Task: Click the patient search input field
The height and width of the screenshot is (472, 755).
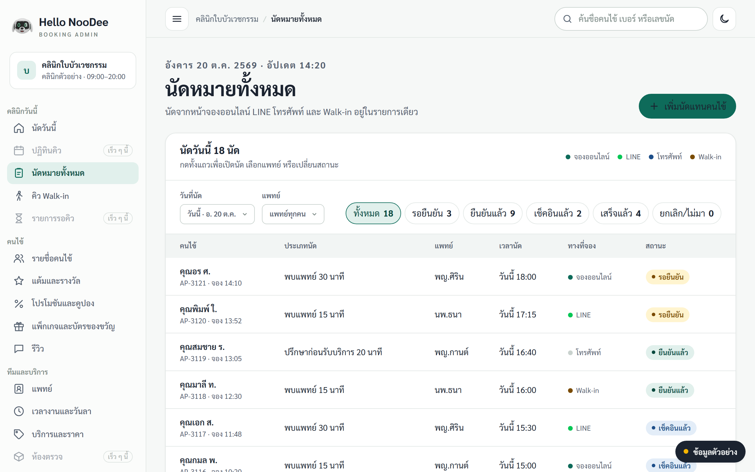Action: point(631,19)
